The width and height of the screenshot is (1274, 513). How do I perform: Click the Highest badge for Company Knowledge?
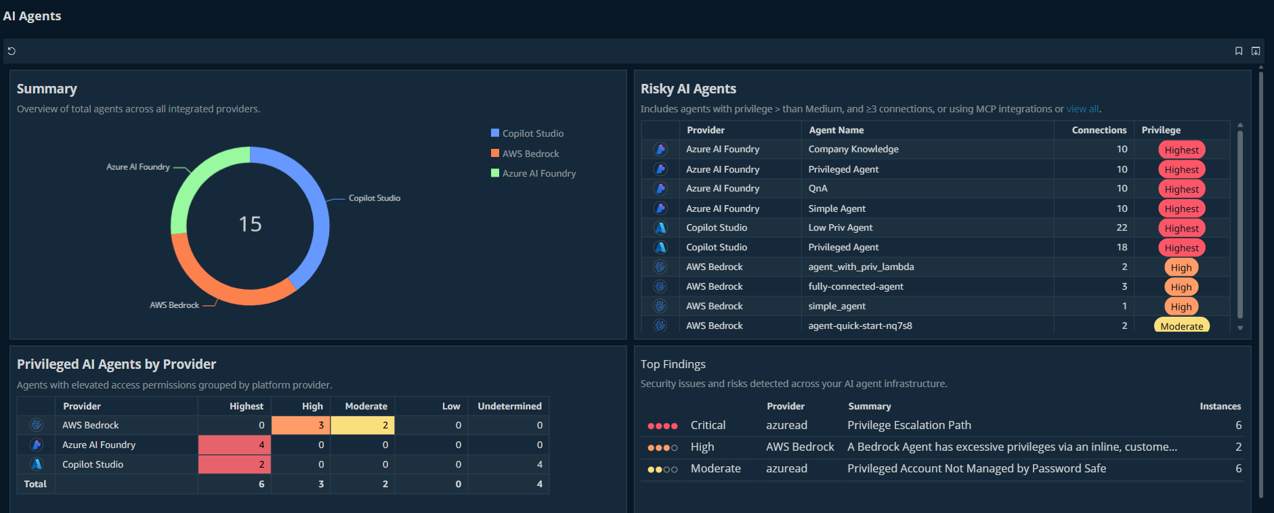click(x=1182, y=150)
